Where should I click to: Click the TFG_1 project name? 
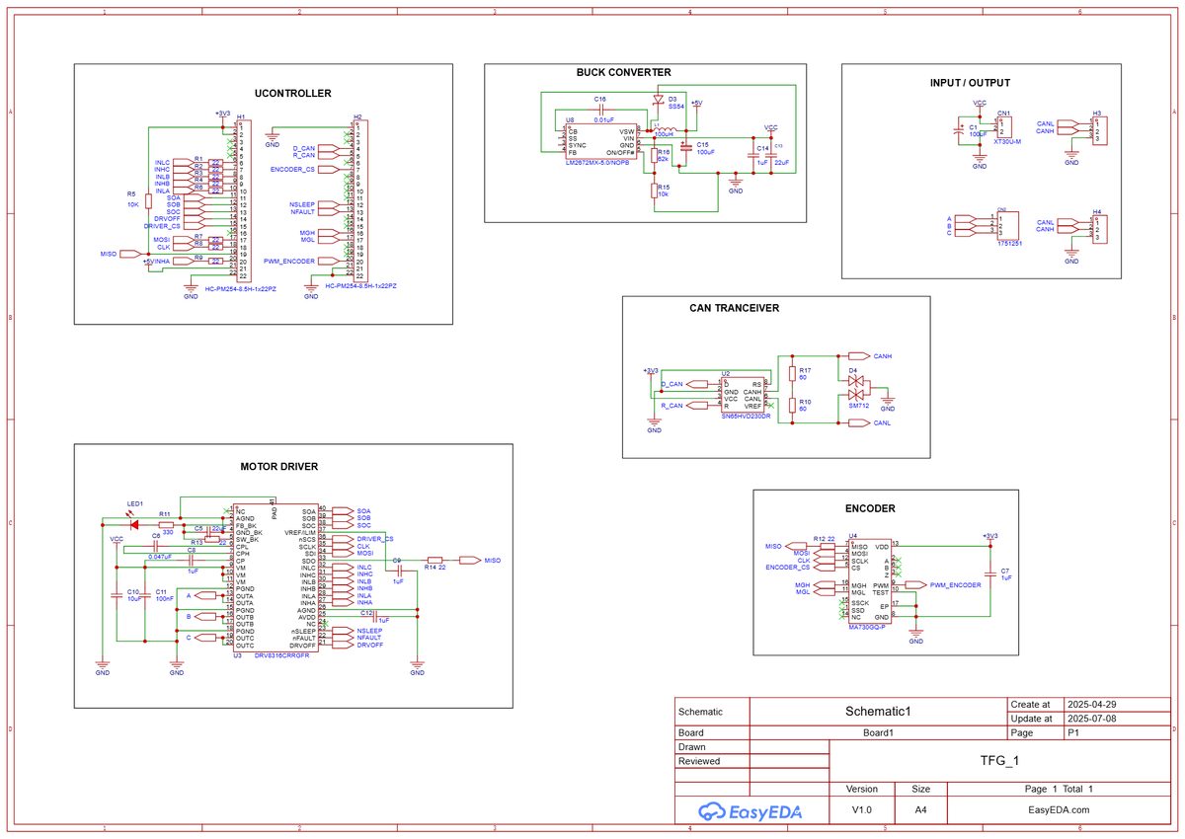click(x=998, y=760)
